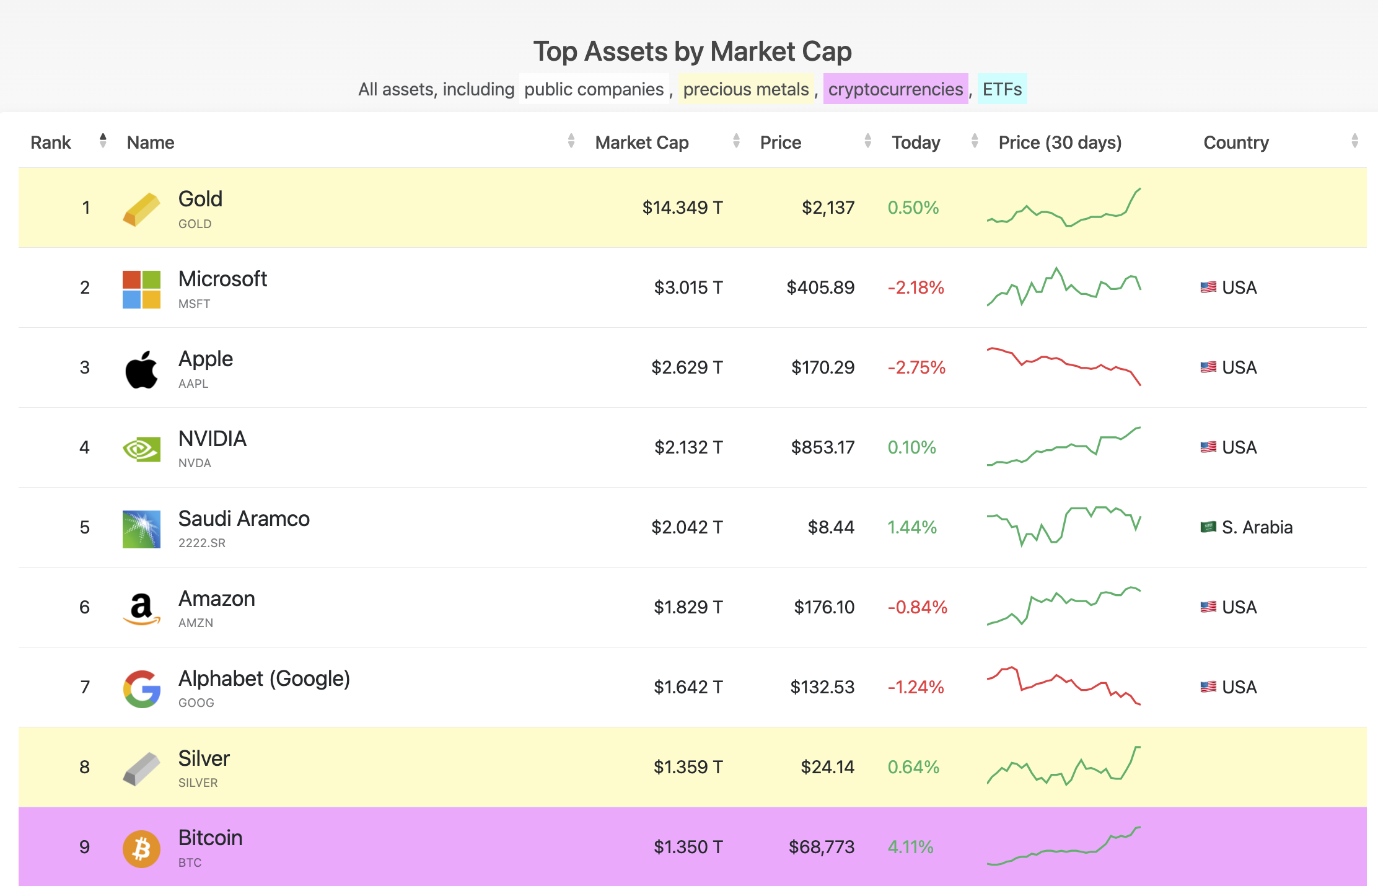Click the Market Cap column header

click(642, 143)
